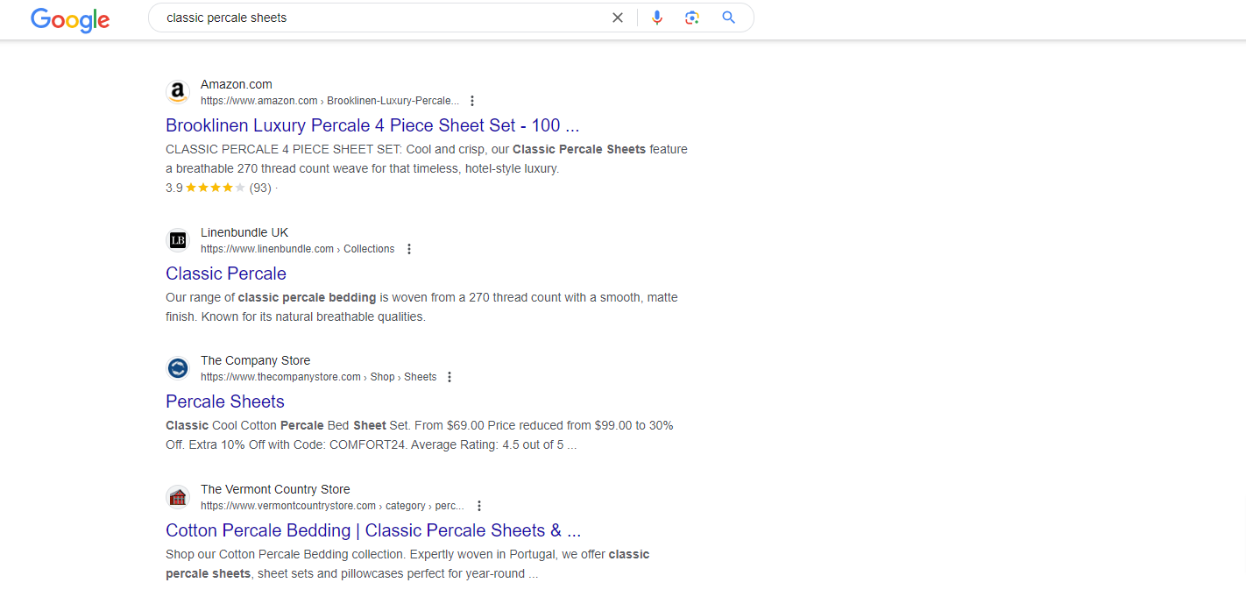Click the snippet with Code: COMFORT24
Image resolution: width=1246 pixels, height=597 pixels.
(420, 435)
